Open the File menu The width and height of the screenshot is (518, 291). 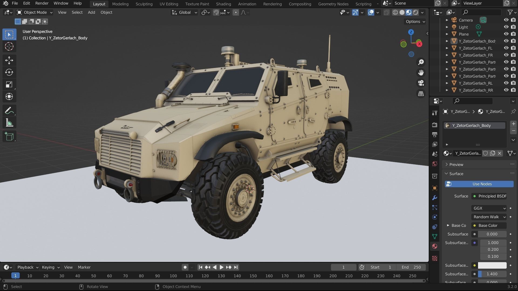(x=15, y=3)
